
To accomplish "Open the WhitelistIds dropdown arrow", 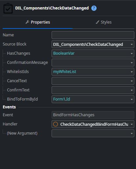I will click(132, 72).
